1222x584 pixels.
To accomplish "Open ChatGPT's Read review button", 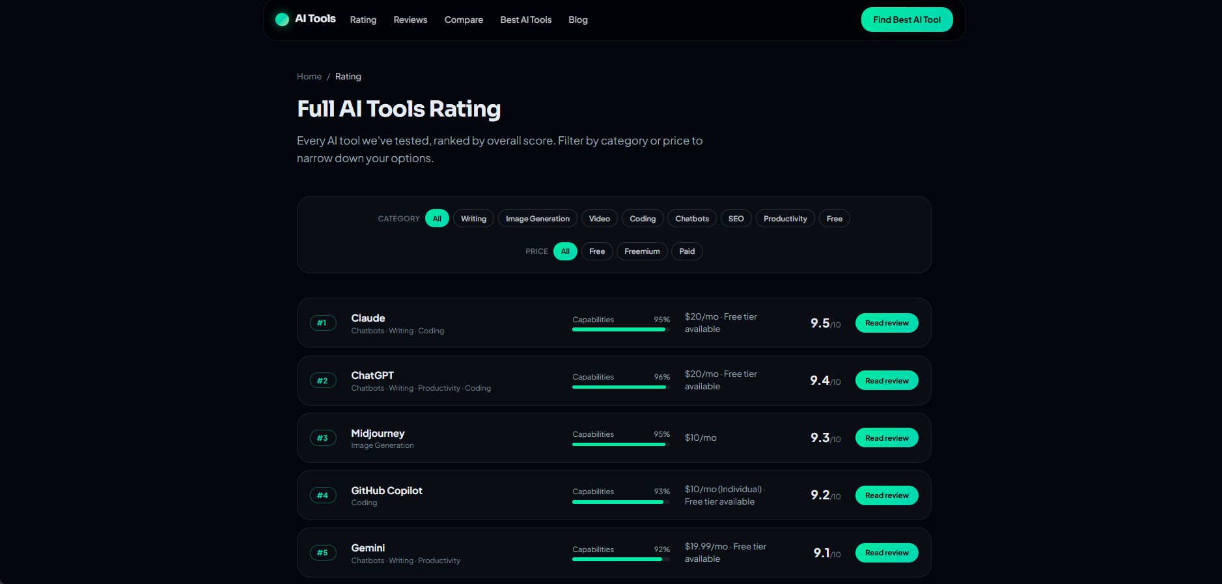I will [887, 381].
